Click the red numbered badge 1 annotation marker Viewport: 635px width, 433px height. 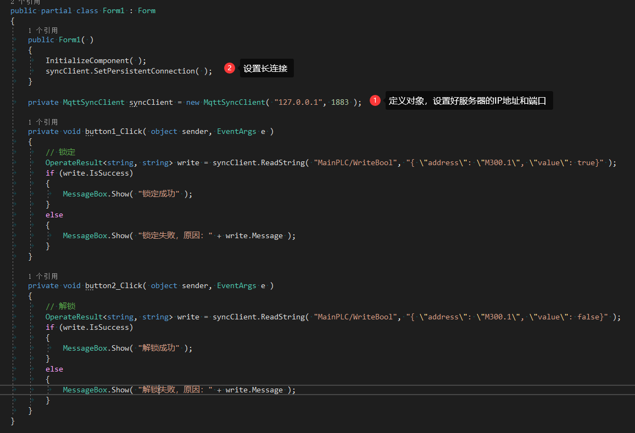click(x=375, y=100)
